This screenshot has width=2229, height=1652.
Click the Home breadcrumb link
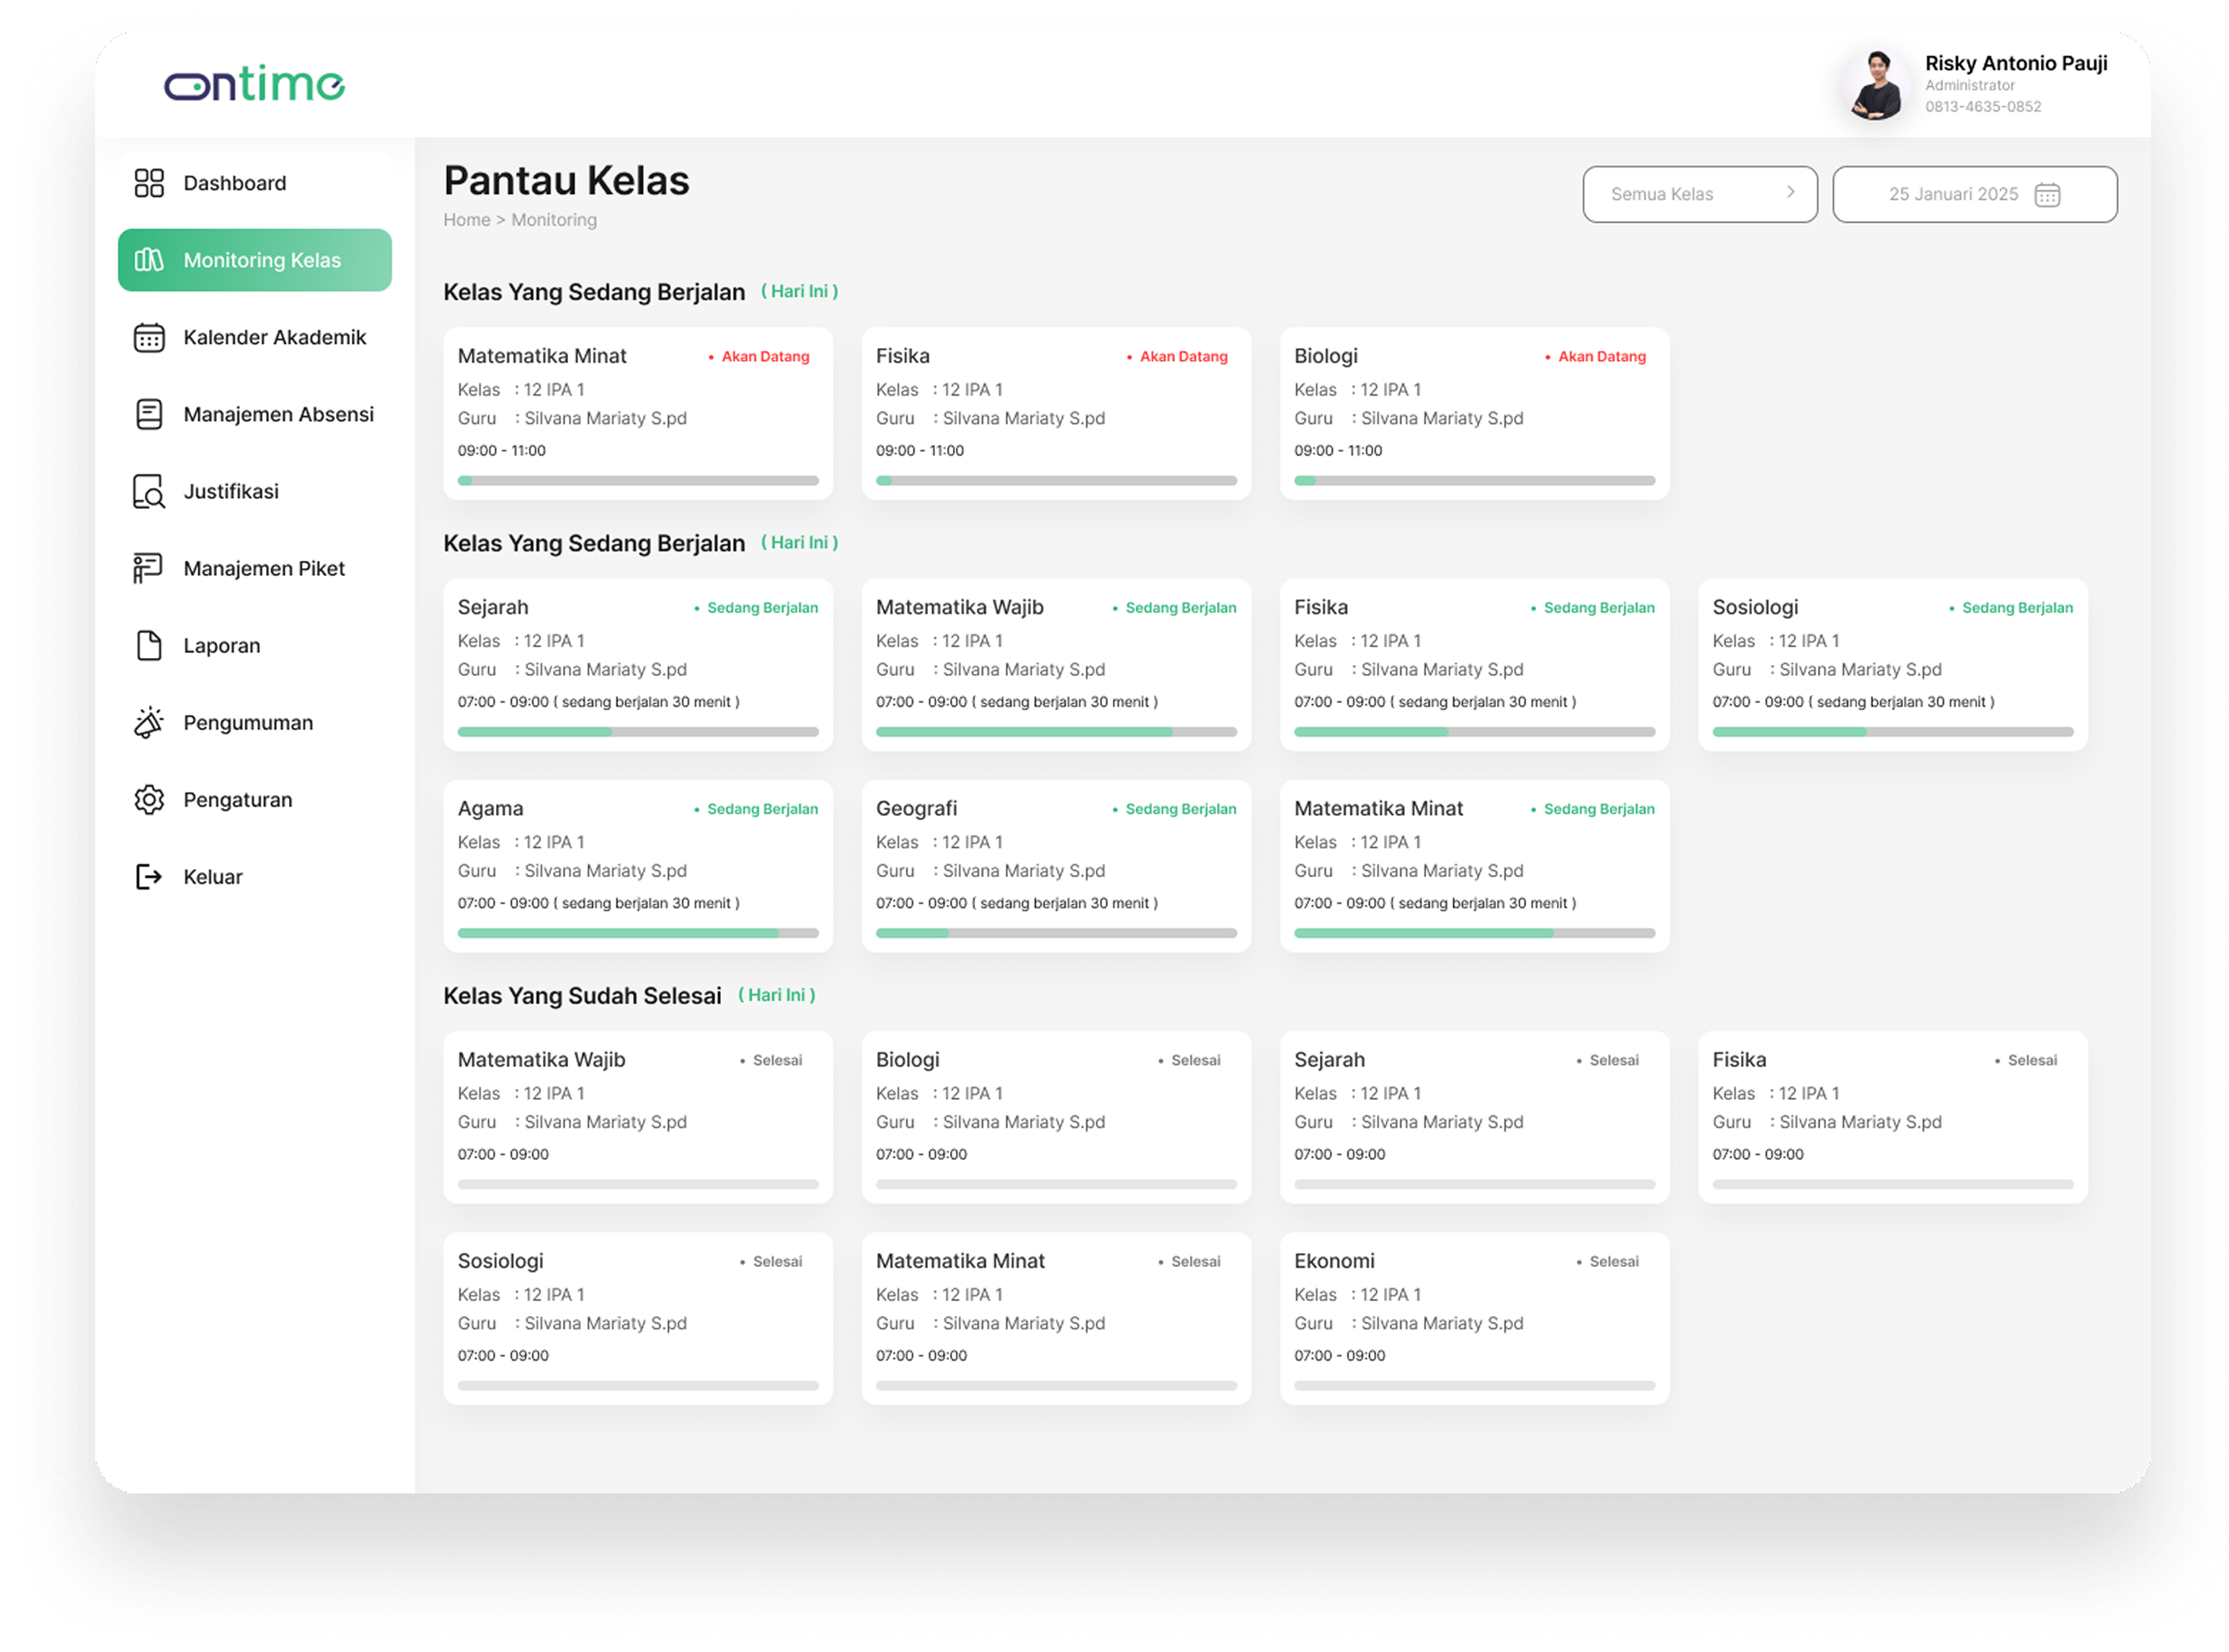tap(467, 220)
